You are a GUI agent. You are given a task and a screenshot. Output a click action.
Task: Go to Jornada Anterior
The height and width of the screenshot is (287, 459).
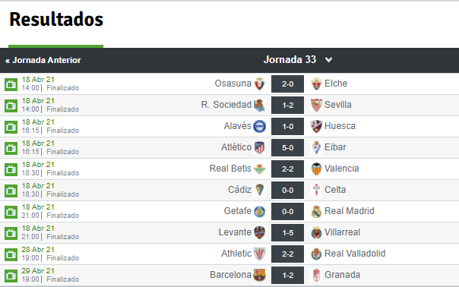click(43, 60)
